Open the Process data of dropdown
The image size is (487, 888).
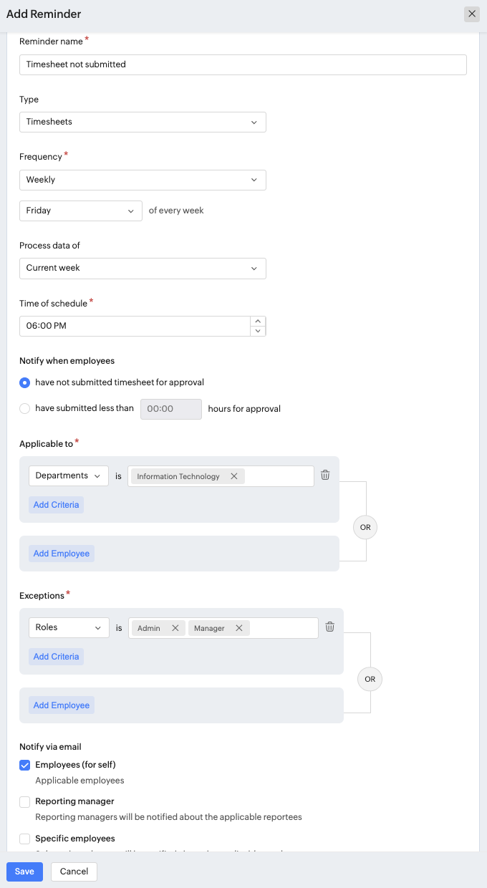coord(143,268)
